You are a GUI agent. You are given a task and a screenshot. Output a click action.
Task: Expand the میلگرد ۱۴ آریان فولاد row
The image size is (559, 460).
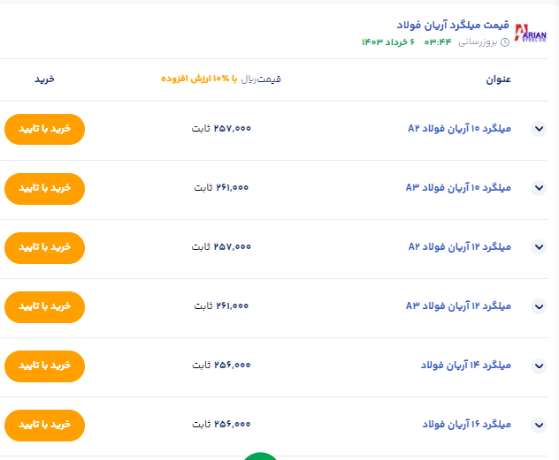coord(539,366)
